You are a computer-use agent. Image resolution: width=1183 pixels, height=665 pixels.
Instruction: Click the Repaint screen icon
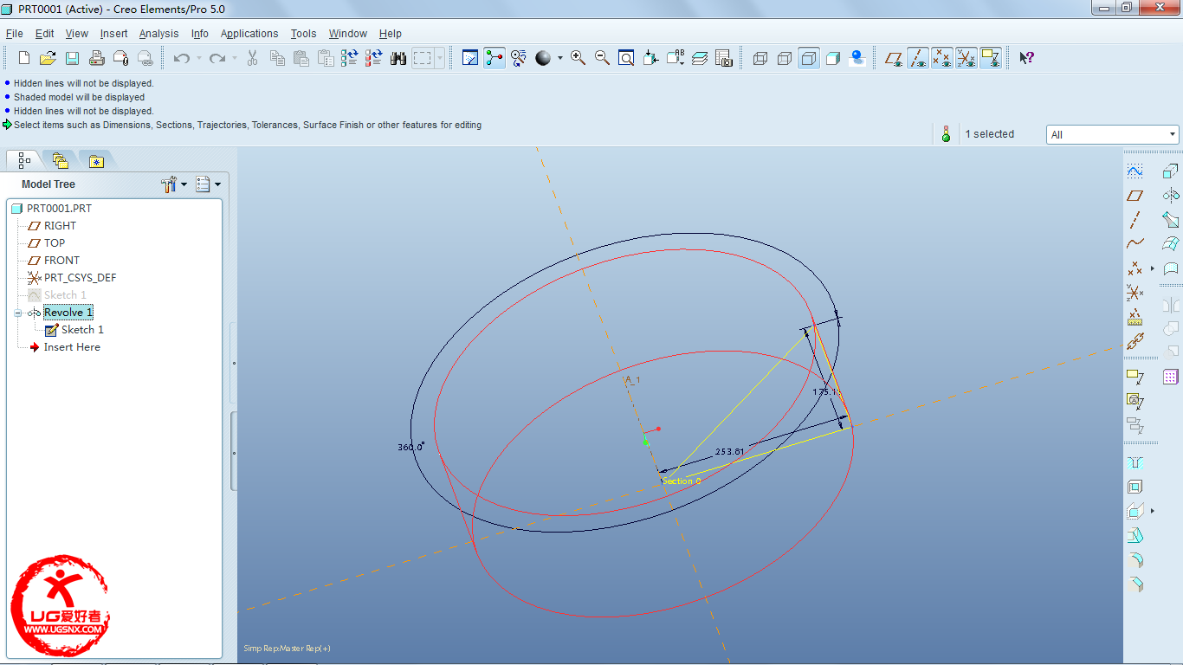(x=470, y=58)
